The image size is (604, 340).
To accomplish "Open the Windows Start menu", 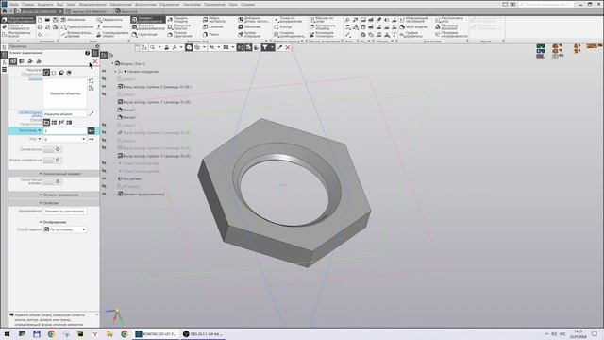I will tap(7, 334).
